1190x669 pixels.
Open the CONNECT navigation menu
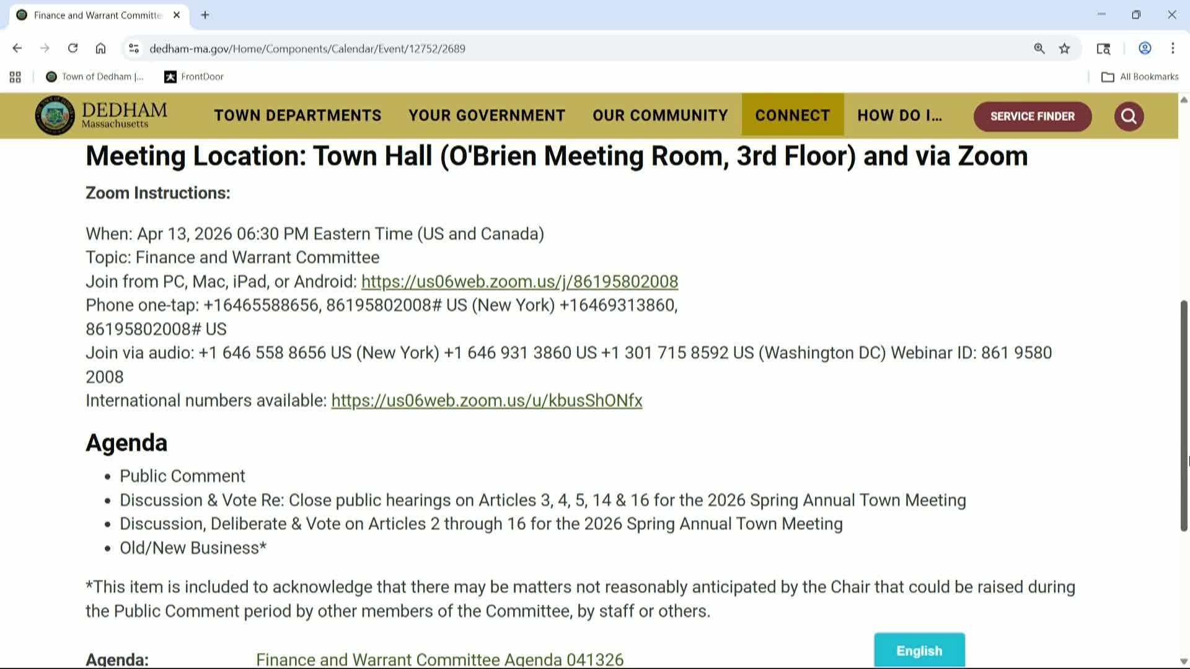(792, 115)
